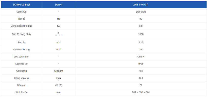208x97 pixels.
Task: Click the 'Độc thân' value cell
Action: [141, 12]
